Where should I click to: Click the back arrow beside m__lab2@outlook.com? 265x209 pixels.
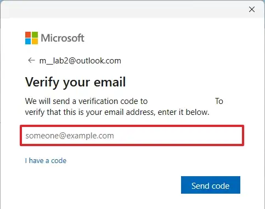point(31,60)
